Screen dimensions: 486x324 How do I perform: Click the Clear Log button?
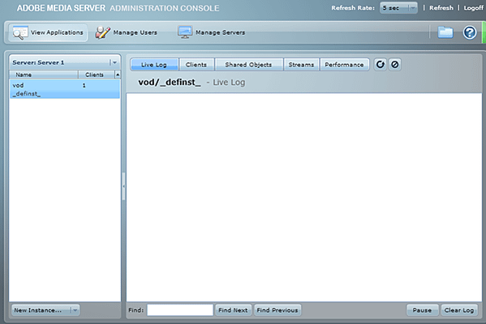tap(459, 310)
